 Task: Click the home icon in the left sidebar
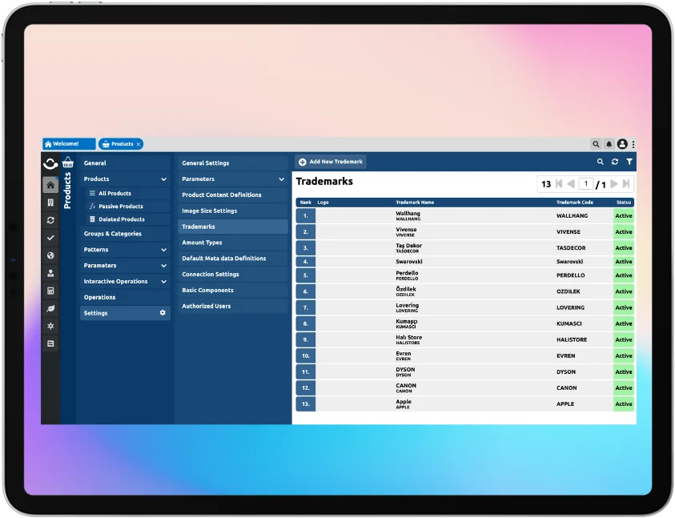(50, 185)
